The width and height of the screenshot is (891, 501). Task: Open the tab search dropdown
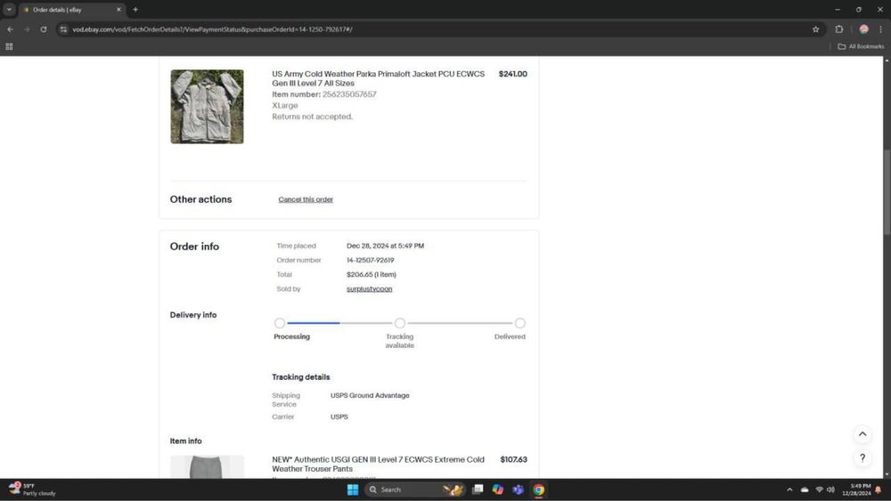coord(9,10)
